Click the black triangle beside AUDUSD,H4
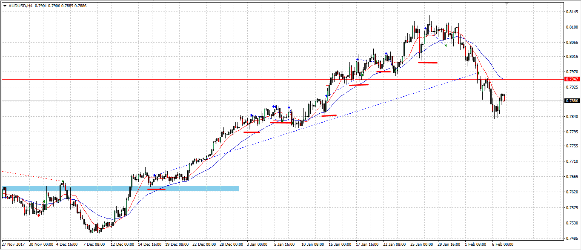The height and width of the screenshot is (250, 581). tap(5, 6)
